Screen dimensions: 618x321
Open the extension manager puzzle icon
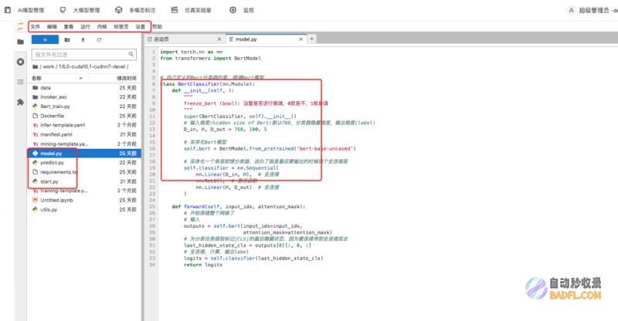21,103
